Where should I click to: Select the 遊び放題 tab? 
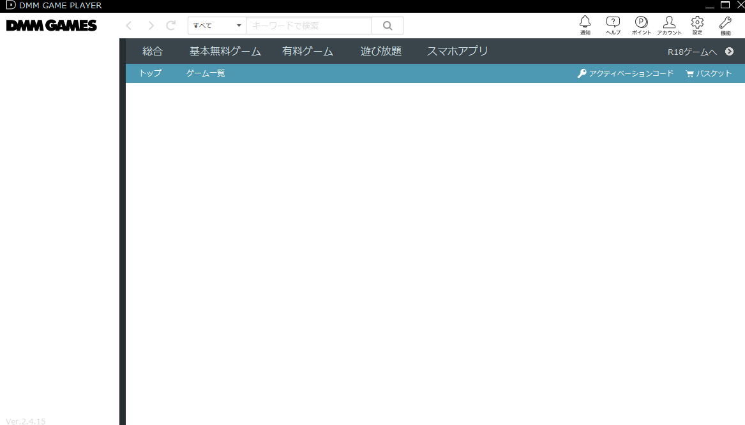point(381,51)
